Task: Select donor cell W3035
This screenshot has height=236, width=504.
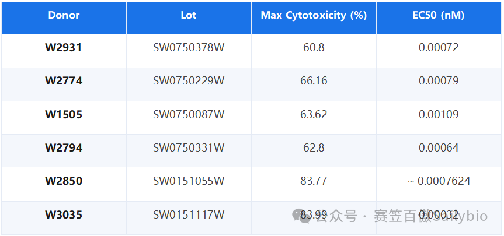Action: [x=64, y=214]
